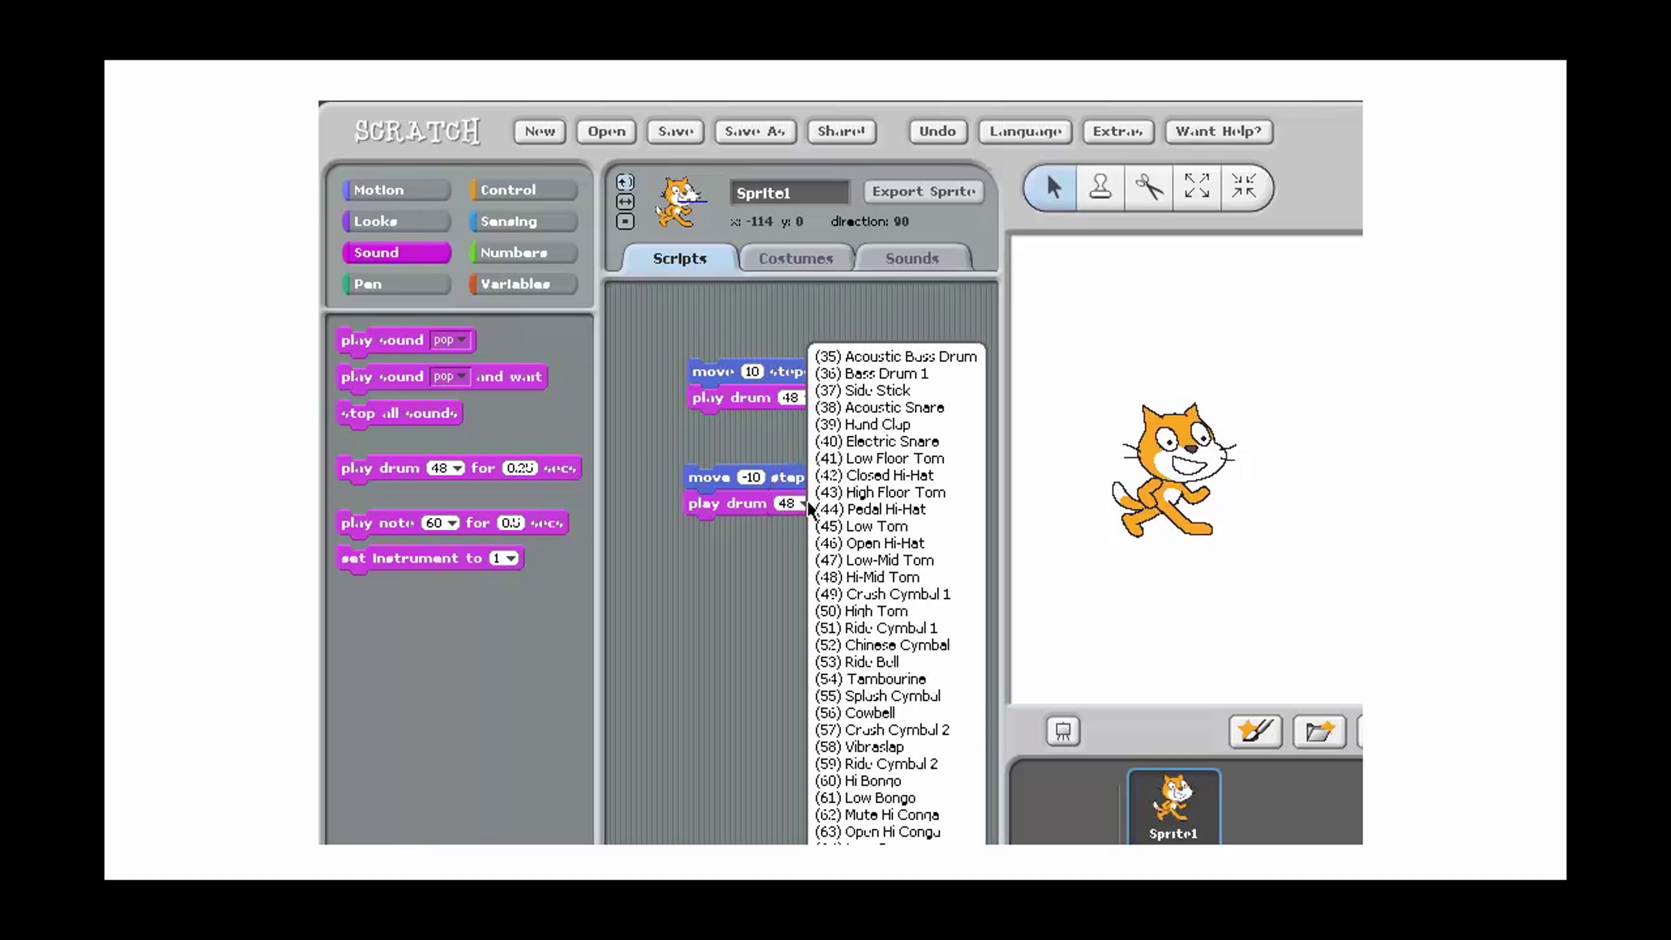Click the presentation mode stage icon
The height and width of the screenshot is (940, 1671).
coord(1062,732)
